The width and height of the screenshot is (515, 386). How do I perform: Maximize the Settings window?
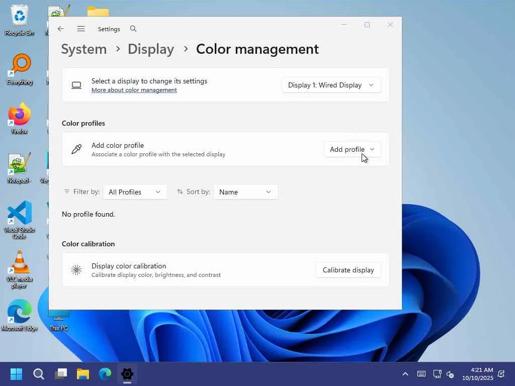point(367,25)
